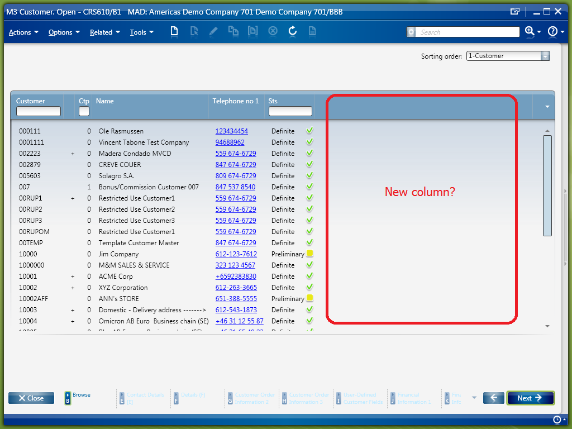The height and width of the screenshot is (429, 572).
Task: Click the pop-out window icon in title bar
Action: coord(514,11)
